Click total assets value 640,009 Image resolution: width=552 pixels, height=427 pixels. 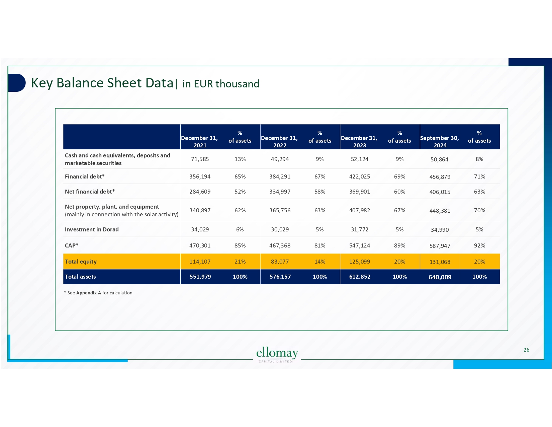[x=440, y=277]
